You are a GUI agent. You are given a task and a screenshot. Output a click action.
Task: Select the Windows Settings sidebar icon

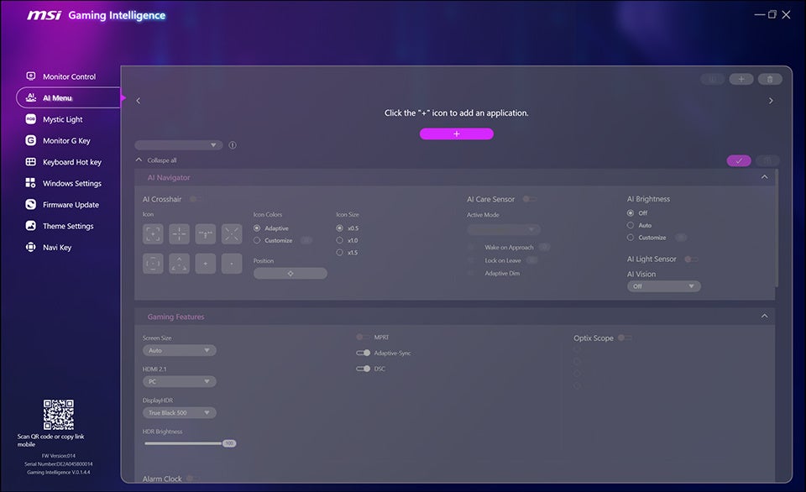pos(30,183)
